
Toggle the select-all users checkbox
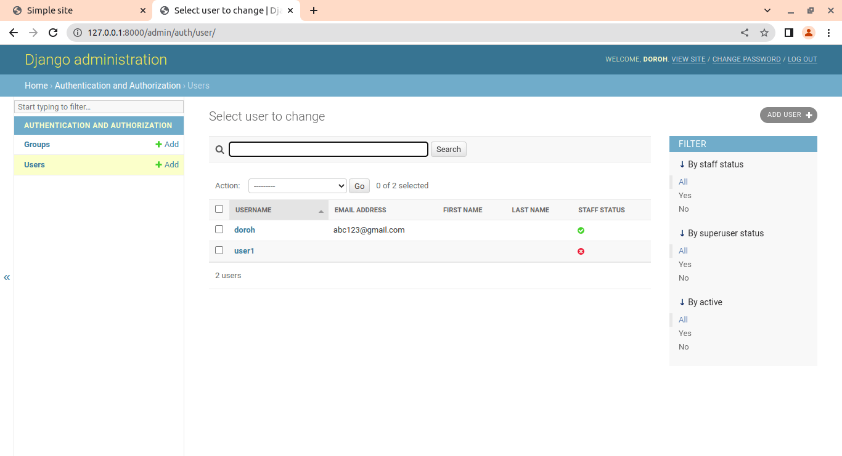click(x=219, y=209)
